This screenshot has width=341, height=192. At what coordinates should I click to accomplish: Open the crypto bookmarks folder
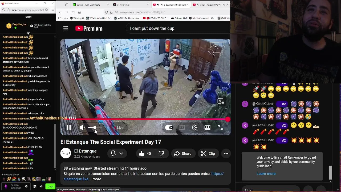tap(63, 18)
